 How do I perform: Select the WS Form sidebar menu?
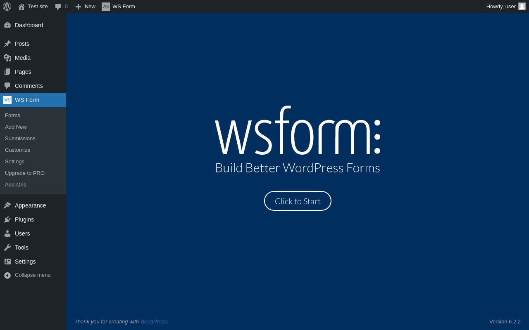[x=33, y=100]
